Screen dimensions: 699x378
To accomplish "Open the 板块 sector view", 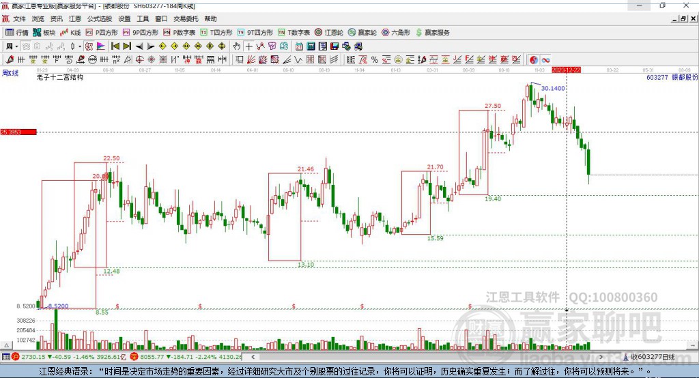I will (x=44, y=33).
